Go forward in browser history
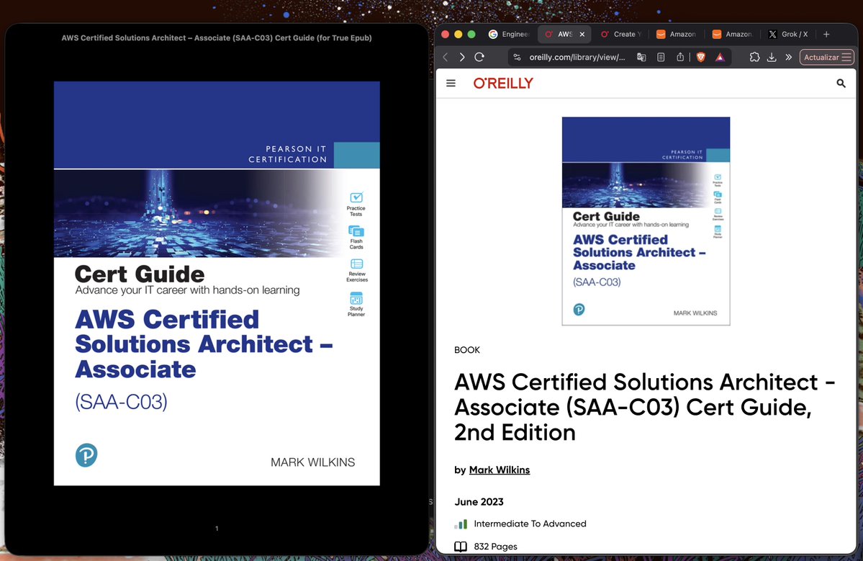 [462, 58]
